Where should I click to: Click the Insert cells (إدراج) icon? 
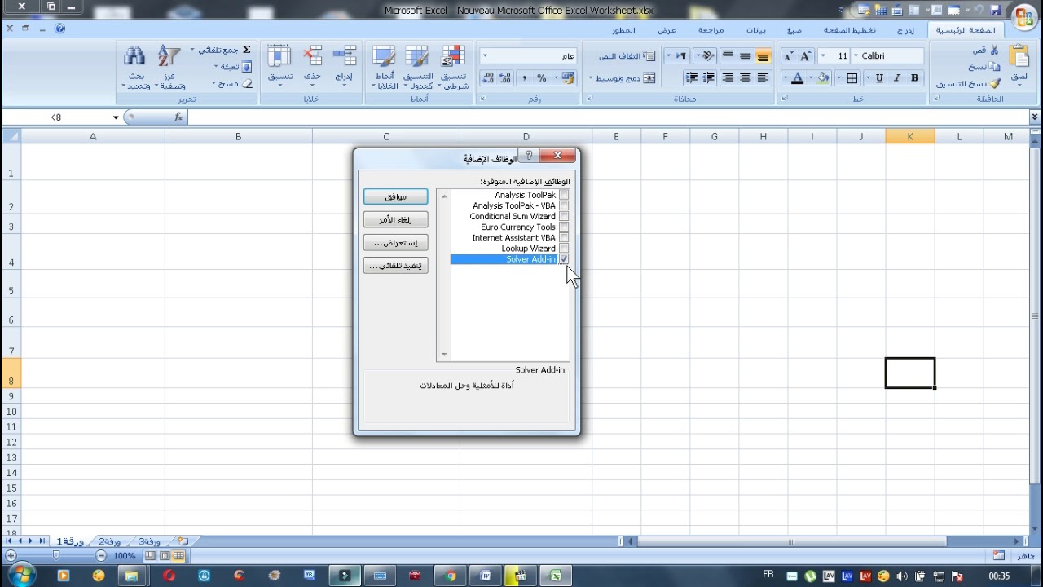pyautogui.click(x=345, y=56)
